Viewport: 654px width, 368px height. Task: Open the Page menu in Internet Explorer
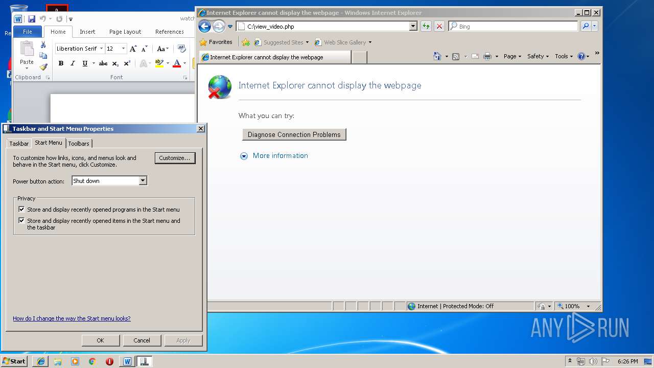tap(512, 56)
